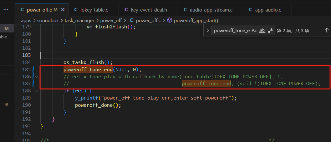
Task: Click the M modified marker in the sidebar
Action: (x=7, y=28)
